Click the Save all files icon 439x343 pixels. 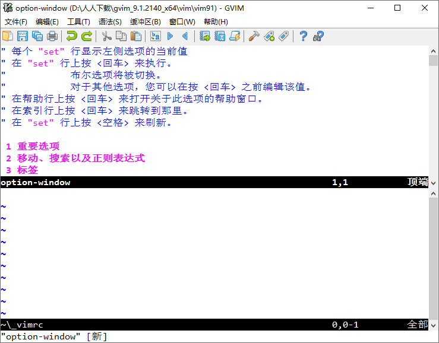pos(37,36)
